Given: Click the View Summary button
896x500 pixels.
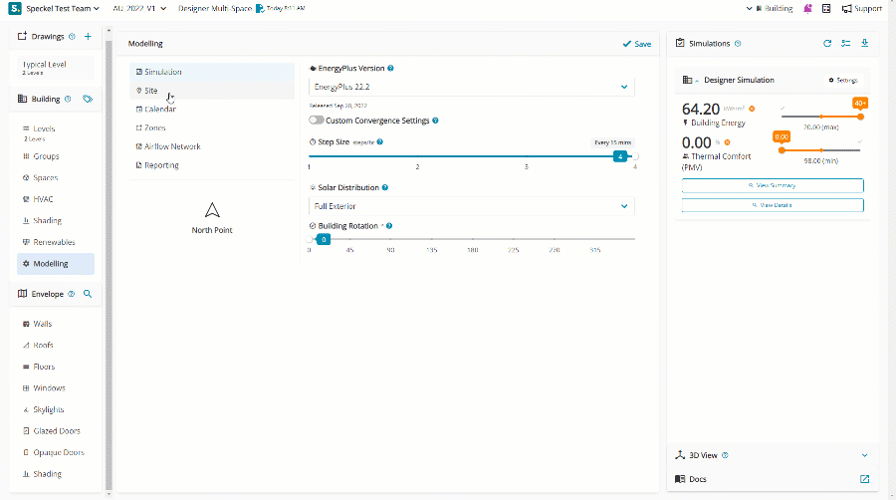Looking at the screenshot, I should coord(772,185).
